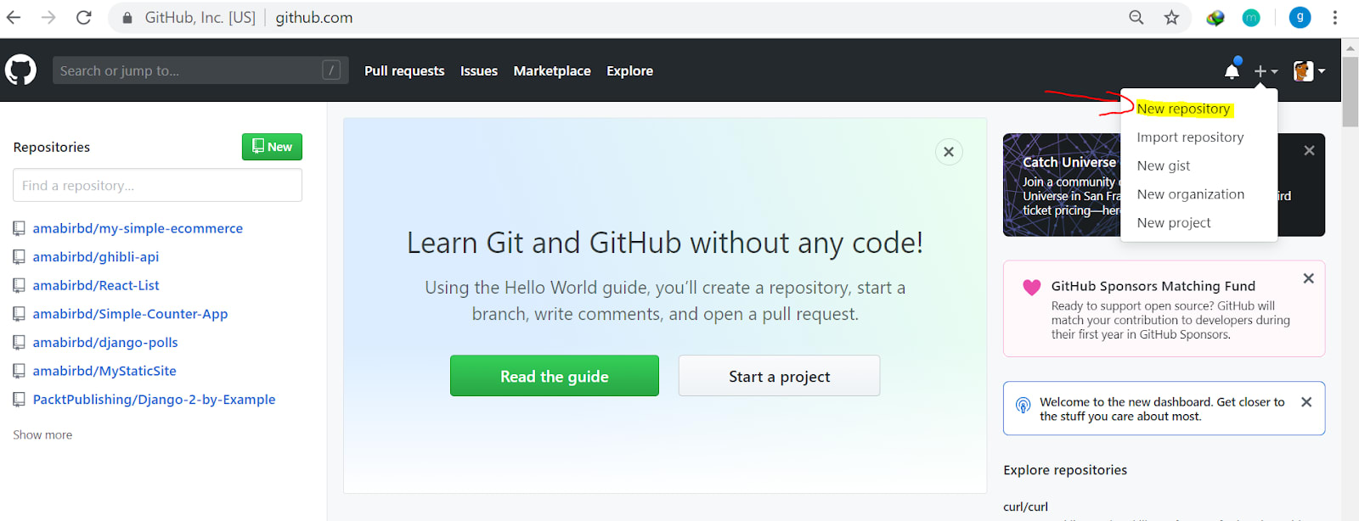The width and height of the screenshot is (1359, 521).
Task: Click repo icon beside amabirbd/Simple-Counter-App
Action: 19,314
